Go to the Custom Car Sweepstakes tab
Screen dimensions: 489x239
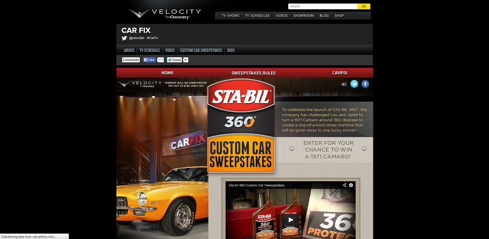pos(201,50)
